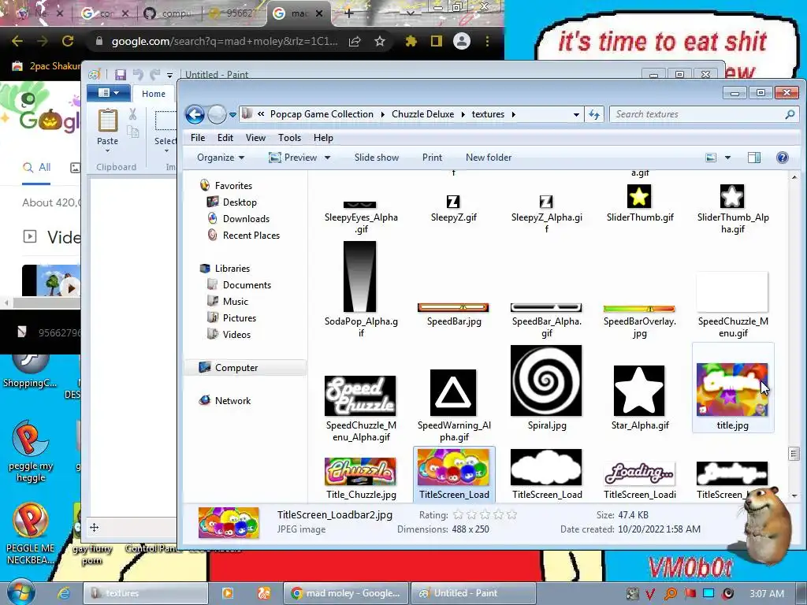
Task: Open Desktop in the navigation pane
Action: point(240,202)
